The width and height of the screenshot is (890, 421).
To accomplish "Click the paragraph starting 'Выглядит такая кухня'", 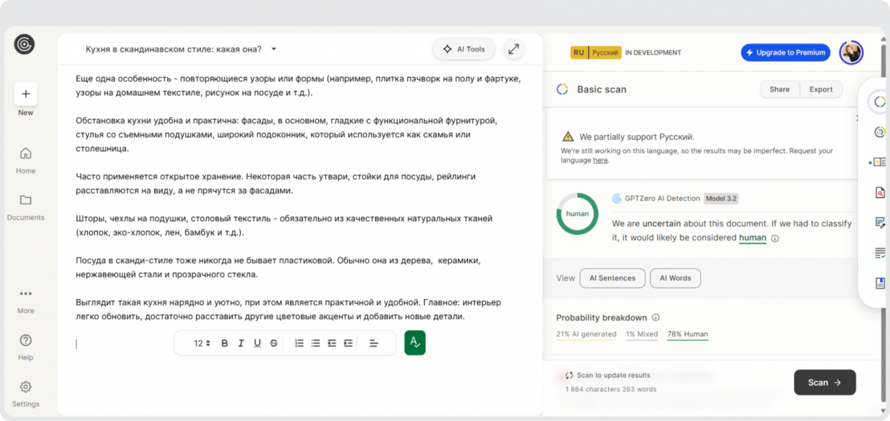I will click(288, 309).
